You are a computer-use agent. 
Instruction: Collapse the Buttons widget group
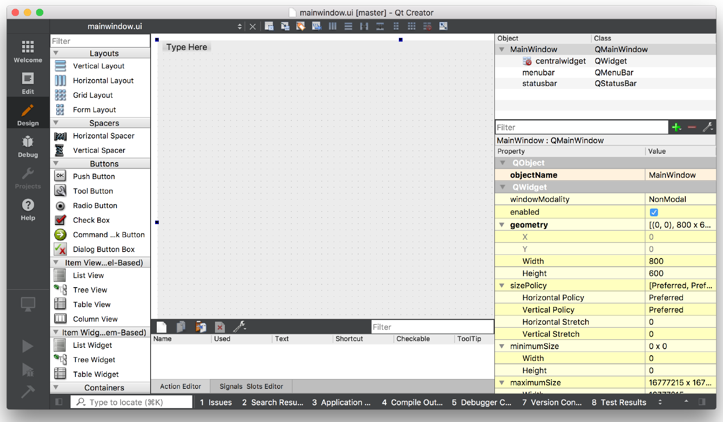pos(56,163)
